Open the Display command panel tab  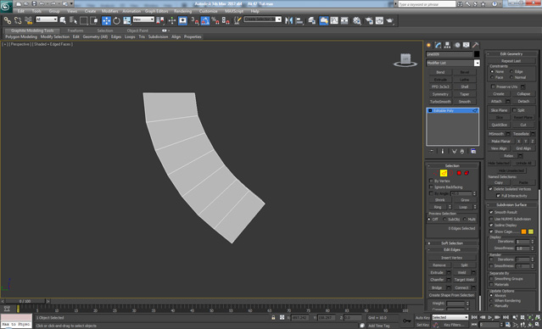[467, 45]
